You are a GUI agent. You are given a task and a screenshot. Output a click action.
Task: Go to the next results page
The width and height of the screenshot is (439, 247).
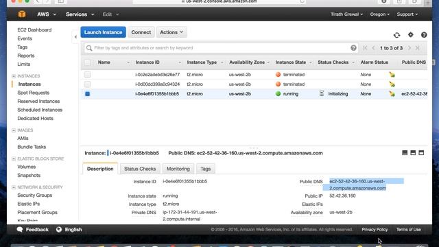(410, 48)
